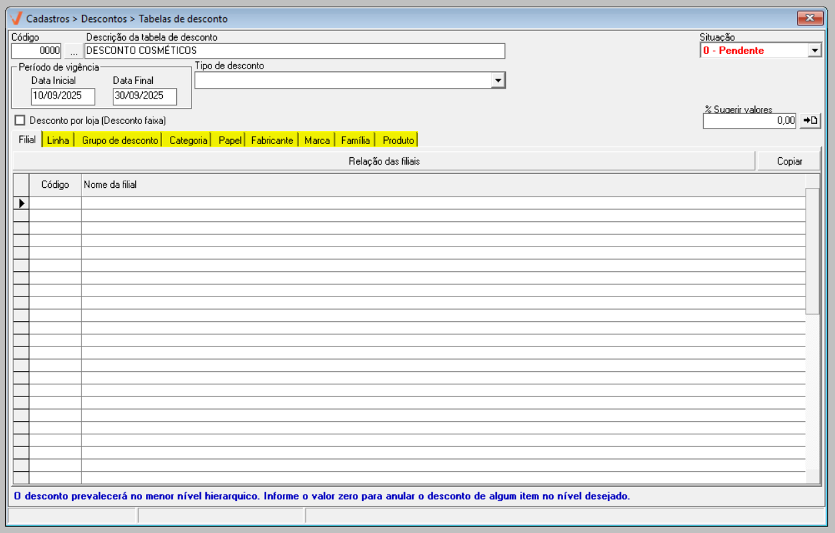Click the Relação das filiais header button

pyautogui.click(x=384, y=161)
